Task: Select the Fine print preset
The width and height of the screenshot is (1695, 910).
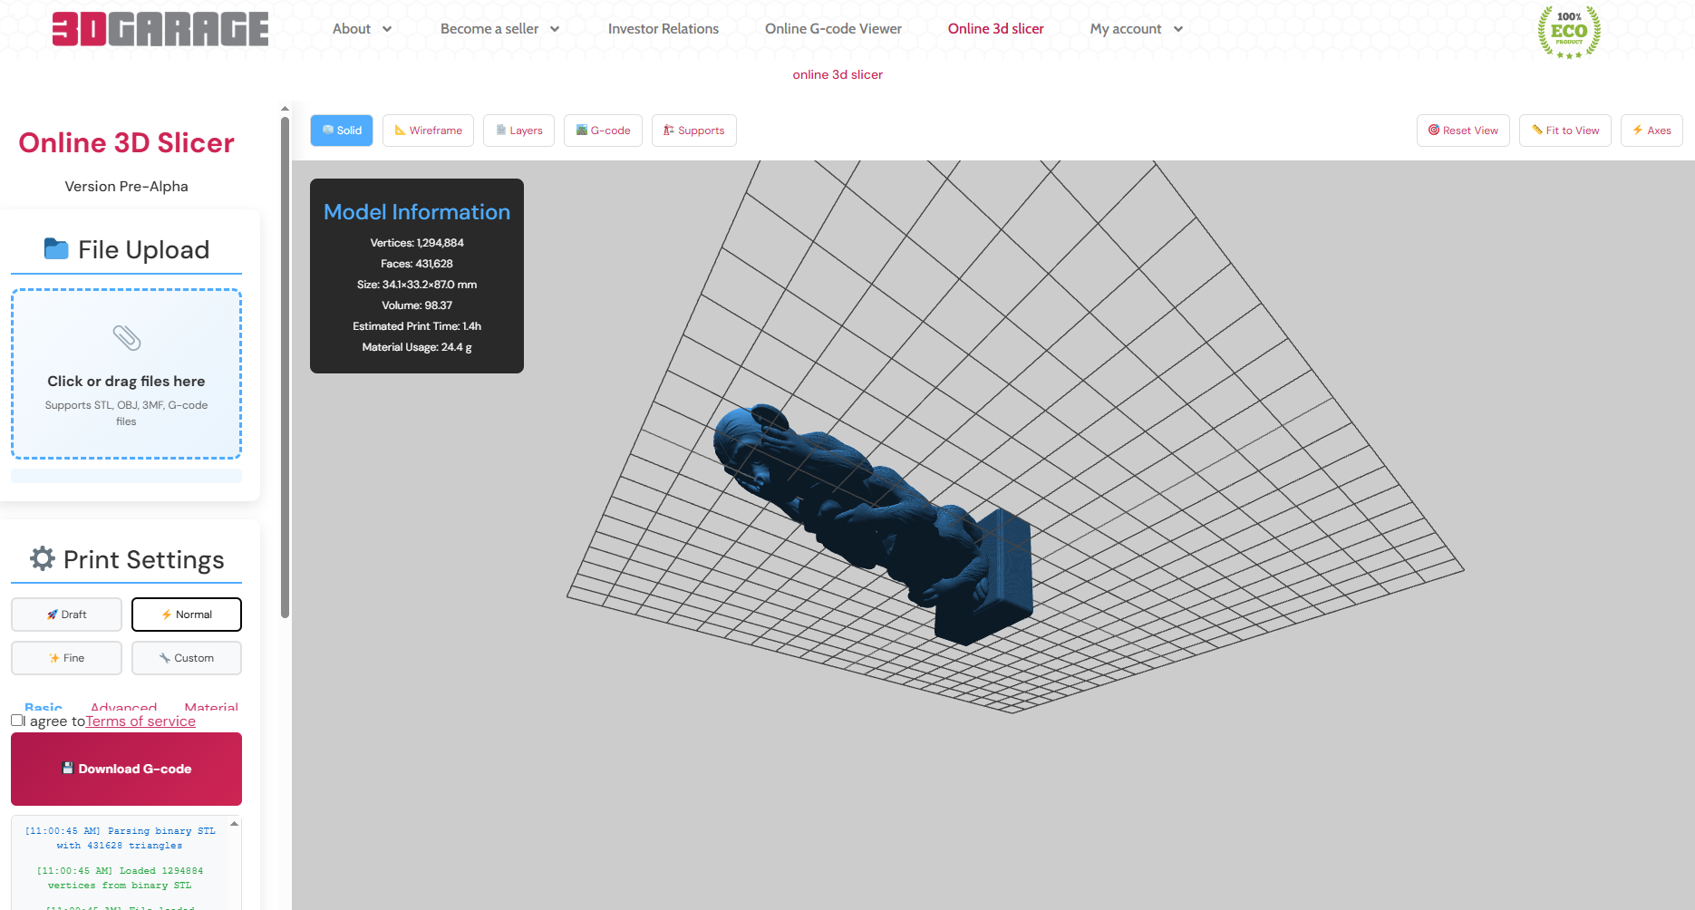Action: (66, 658)
